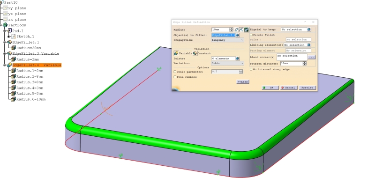Screen dimensions: 375x184
Task: Click the Setback distance 10mm field
Action: pyautogui.click(x=291, y=64)
